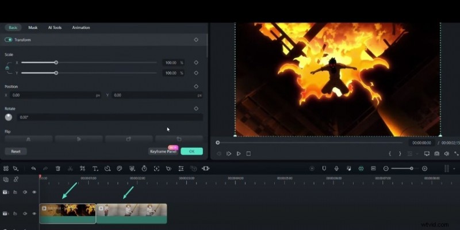Open the audio mixer music note icon
The height and width of the screenshot is (230, 460).
click(349, 168)
